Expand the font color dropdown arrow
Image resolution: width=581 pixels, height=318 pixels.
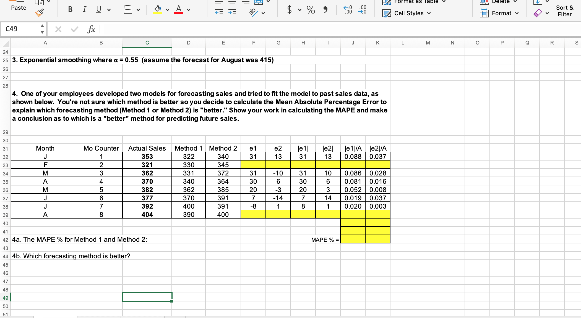pos(189,9)
